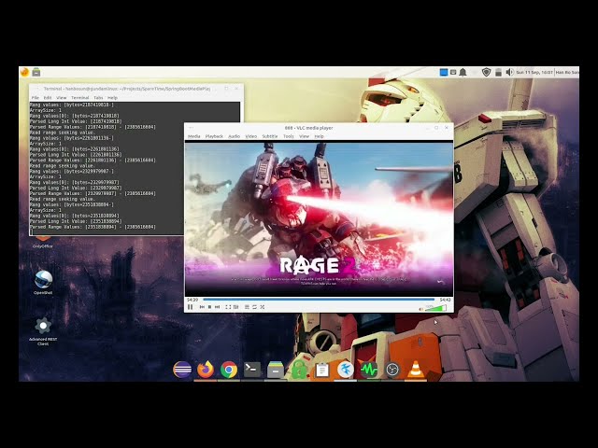
Task: Click elapsed time 54:39 in VLC
Action: (192, 300)
